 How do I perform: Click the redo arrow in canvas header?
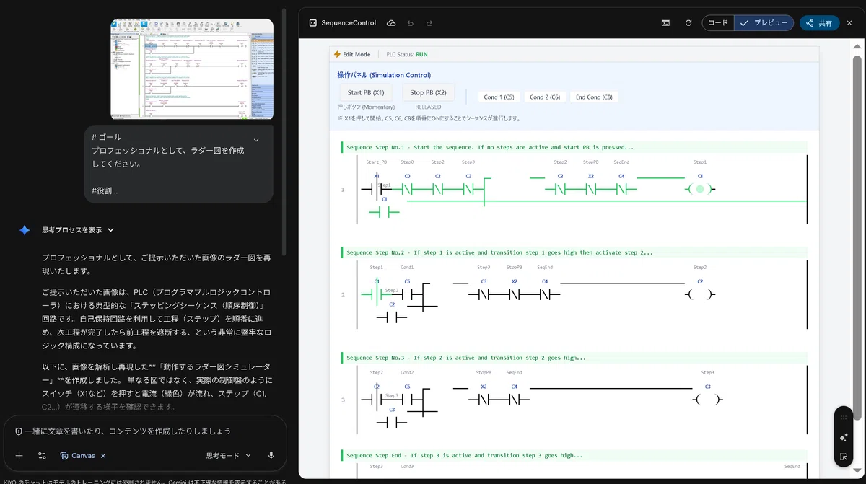pos(429,23)
